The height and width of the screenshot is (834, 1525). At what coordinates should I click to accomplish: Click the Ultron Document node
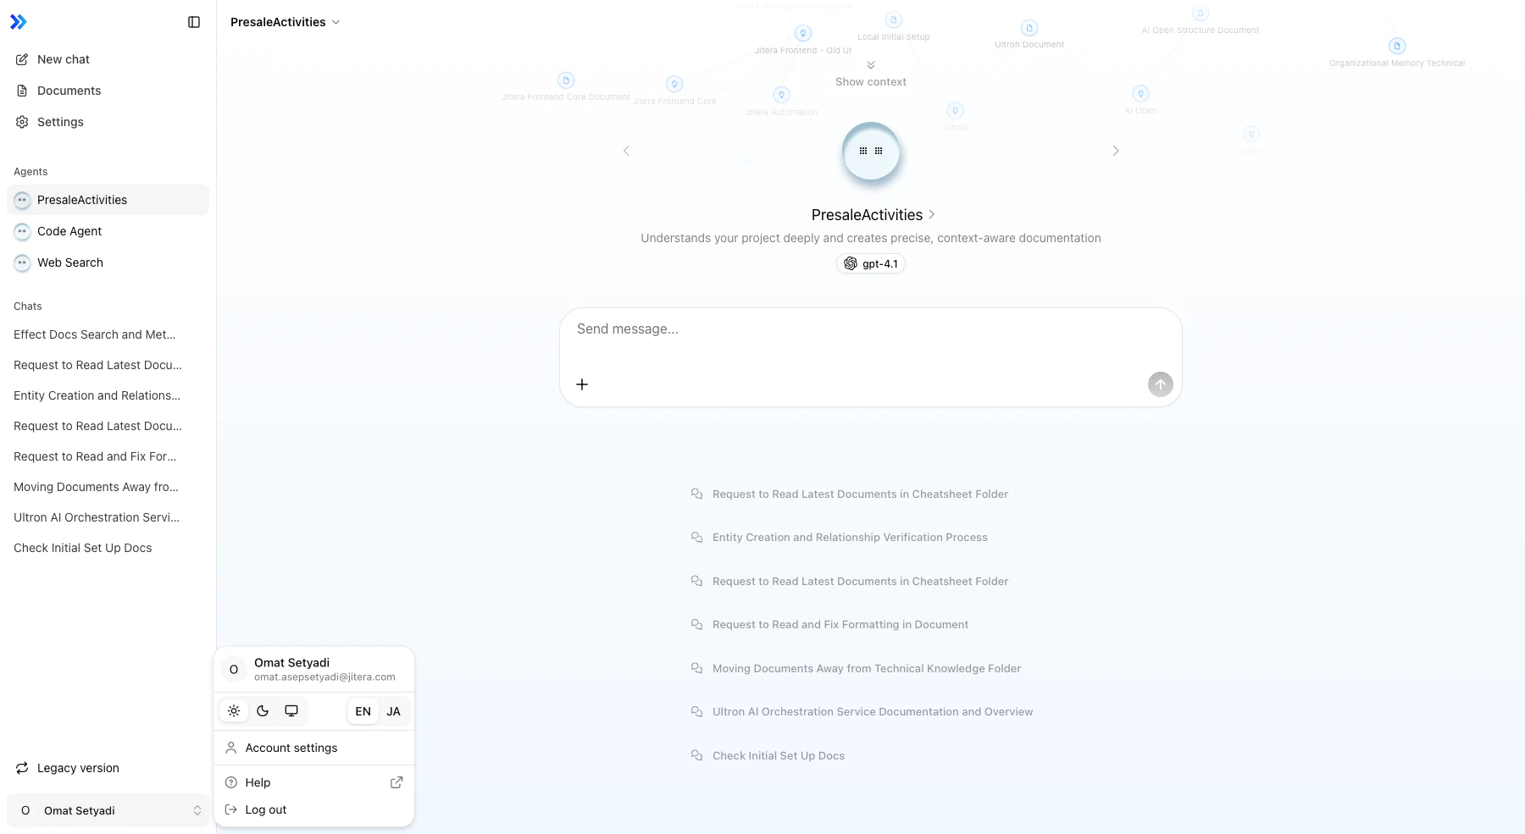(1029, 29)
